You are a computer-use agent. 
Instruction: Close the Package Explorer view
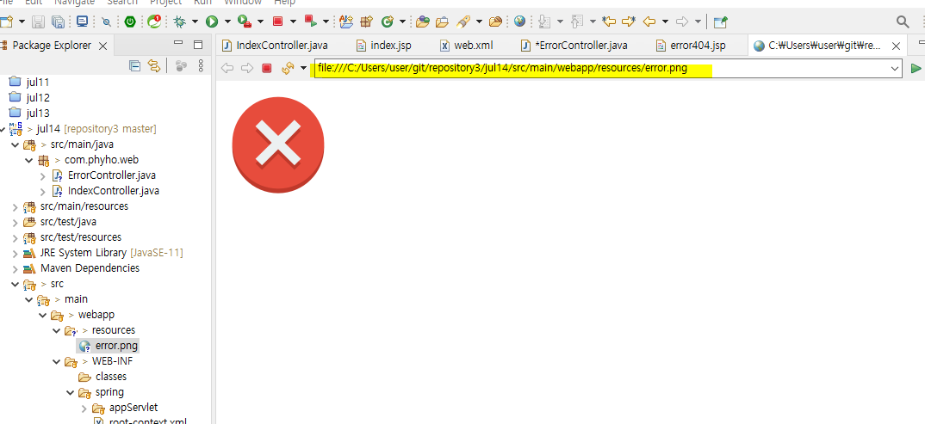click(x=102, y=46)
